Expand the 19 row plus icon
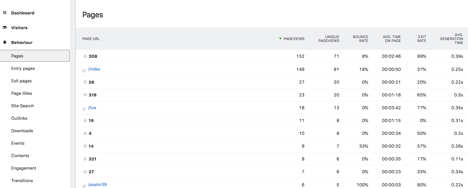Image resolution: width=468 pixels, height=188 pixels. click(x=85, y=120)
